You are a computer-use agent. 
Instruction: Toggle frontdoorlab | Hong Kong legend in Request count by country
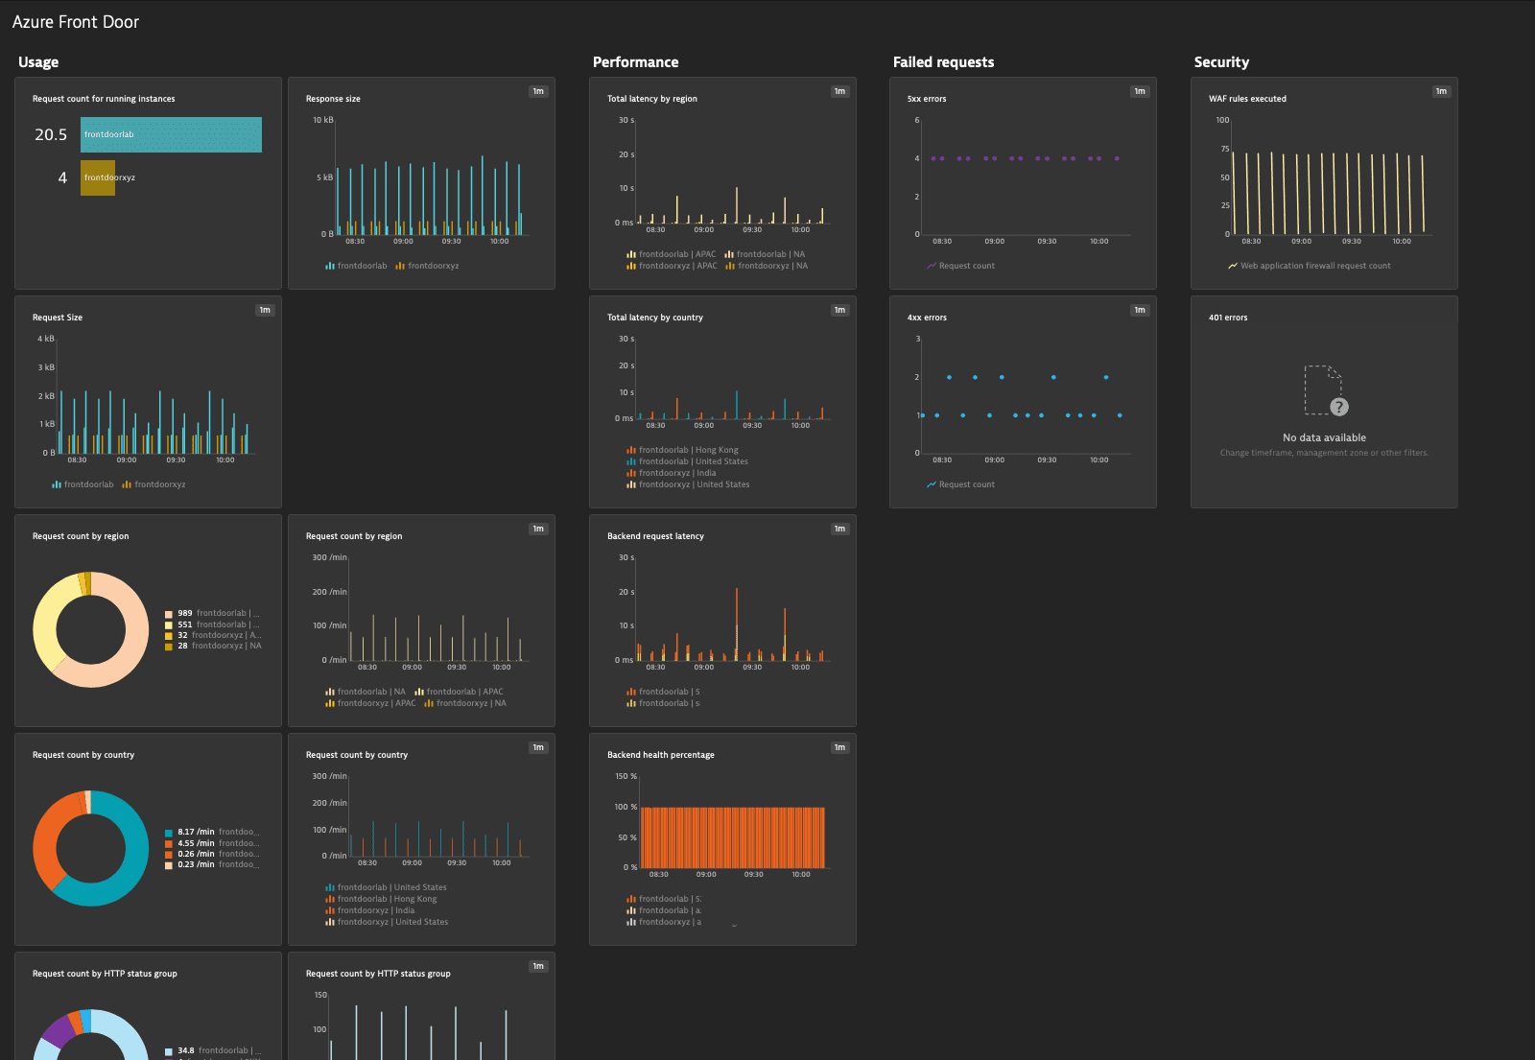pos(381,899)
